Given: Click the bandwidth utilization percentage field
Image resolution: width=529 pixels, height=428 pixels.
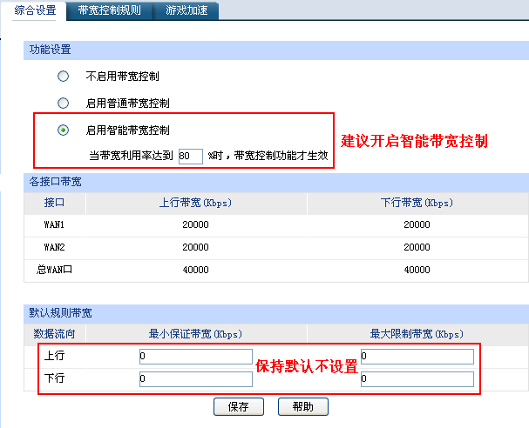Looking at the screenshot, I should (190, 156).
